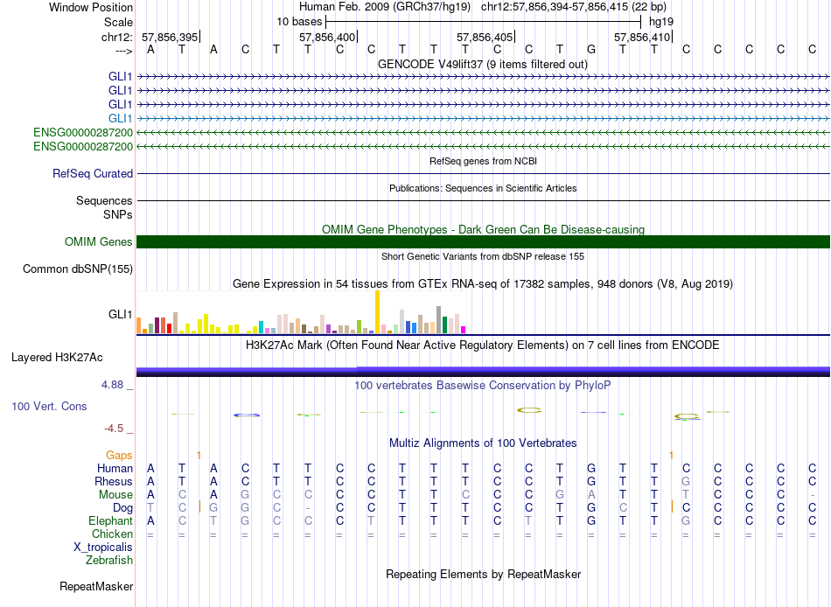Select the Chicken alignment row label
This screenshot has width=831, height=607.
[x=112, y=534]
